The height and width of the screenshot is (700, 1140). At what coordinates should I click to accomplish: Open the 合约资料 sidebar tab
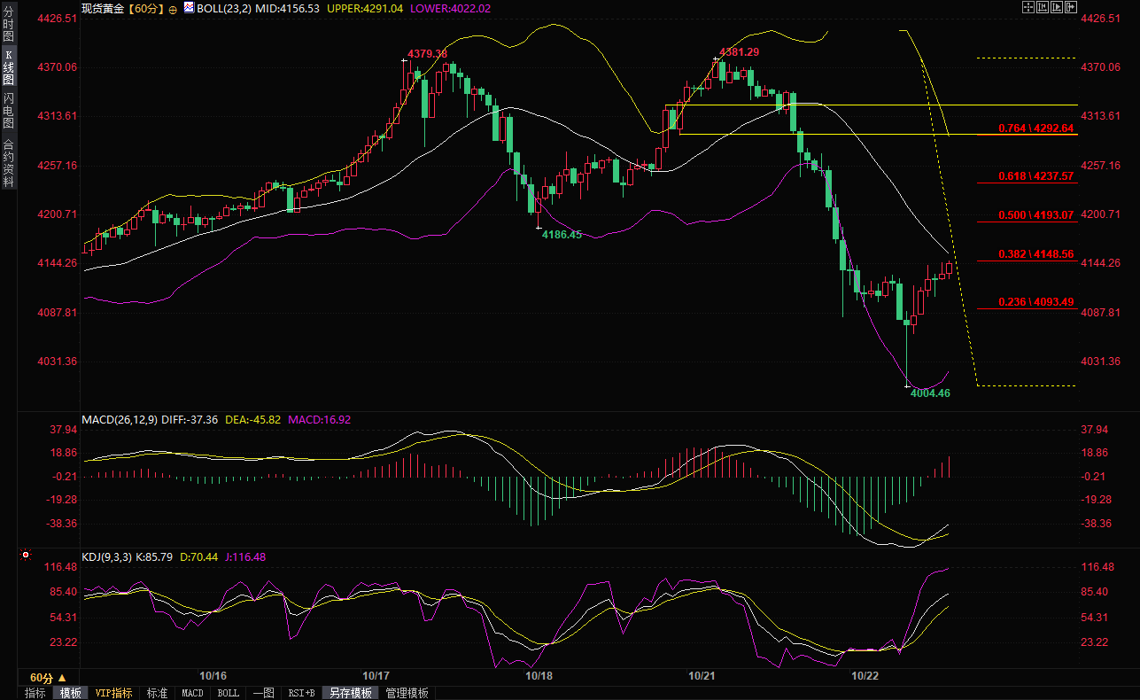[x=8, y=162]
